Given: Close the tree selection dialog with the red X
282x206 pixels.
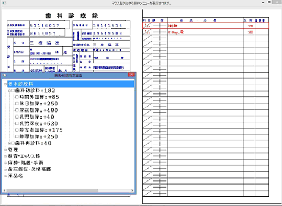Looking at the screenshot, I should [x=131, y=75].
